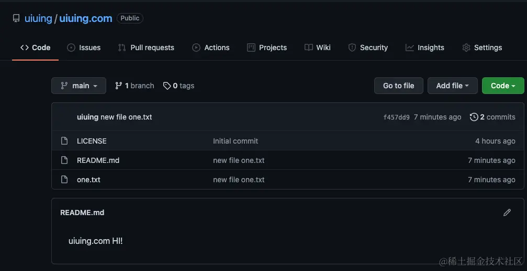Screen dimensions: 527x271
Task: Open the Pull requests tab
Action: [x=146, y=48]
